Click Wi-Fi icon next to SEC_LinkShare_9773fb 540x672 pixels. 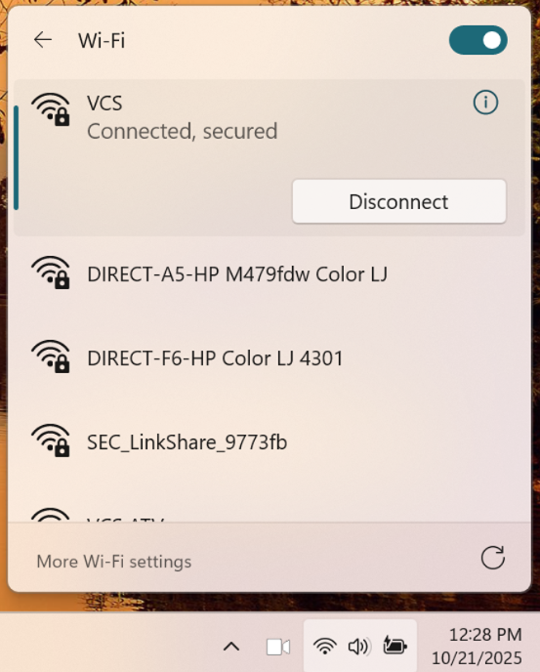51,441
